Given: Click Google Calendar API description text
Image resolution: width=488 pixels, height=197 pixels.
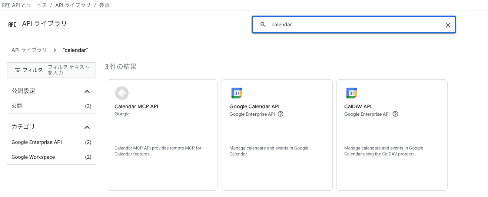Looking at the screenshot, I should click(x=269, y=151).
